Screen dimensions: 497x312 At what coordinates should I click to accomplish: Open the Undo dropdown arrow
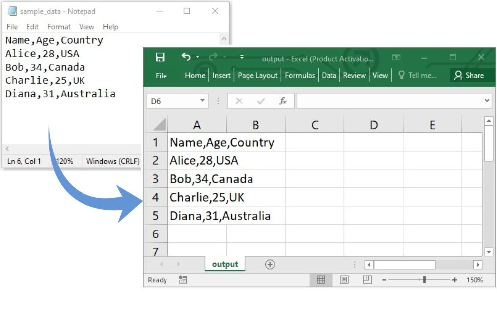click(x=197, y=56)
